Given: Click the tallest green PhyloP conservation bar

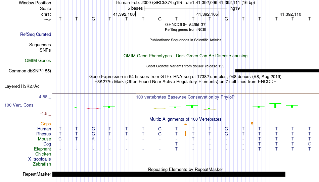Looking at the screenshot, I should point(275,106).
